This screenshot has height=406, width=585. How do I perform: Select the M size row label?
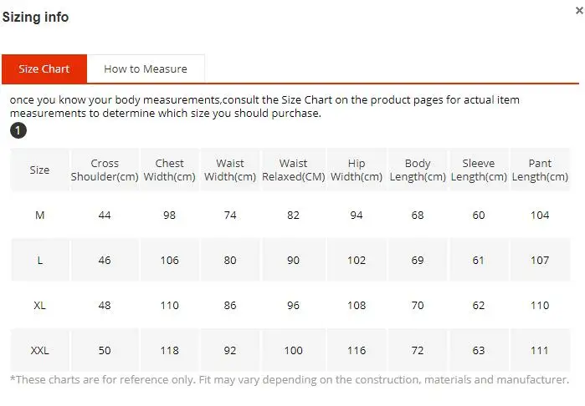pos(39,216)
